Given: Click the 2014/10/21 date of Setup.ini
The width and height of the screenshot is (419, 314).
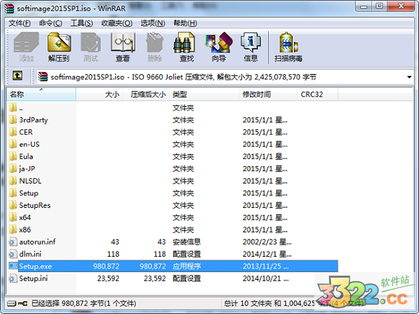Looking at the screenshot, I should tap(265, 278).
